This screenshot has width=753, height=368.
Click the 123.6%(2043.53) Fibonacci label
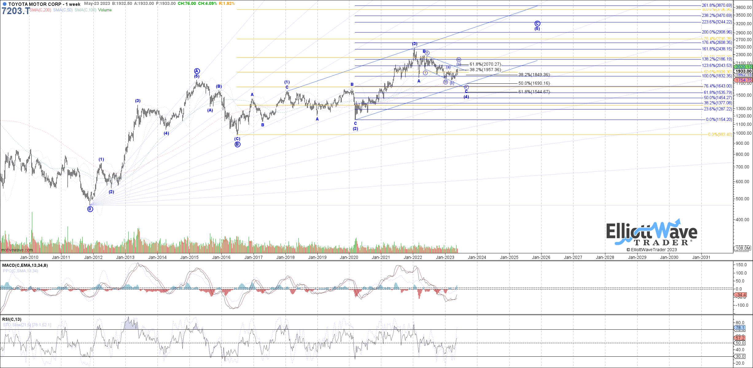pyautogui.click(x=717, y=66)
